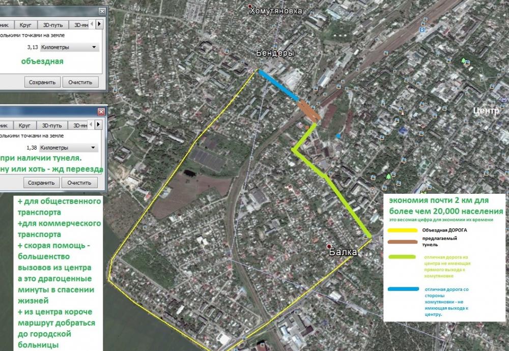Click the red Хомутяновка placemark dot
This screenshot has width=509, height=351.
click(250, 7)
